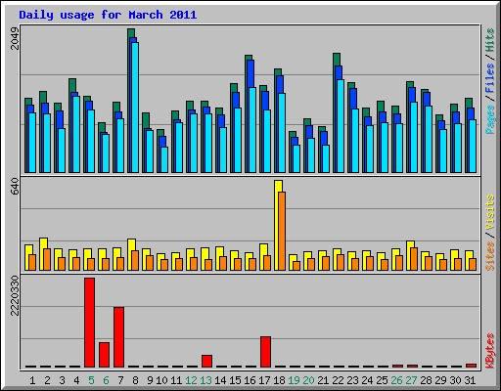Click day 22 on the x-axis
The height and width of the screenshot is (391, 501).
click(338, 380)
